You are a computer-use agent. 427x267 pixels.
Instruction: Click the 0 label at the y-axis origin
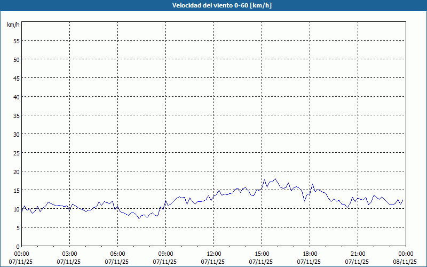[18, 246]
